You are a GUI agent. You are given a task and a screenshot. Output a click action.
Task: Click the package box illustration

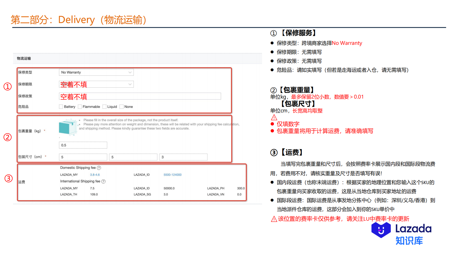tap(68, 127)
